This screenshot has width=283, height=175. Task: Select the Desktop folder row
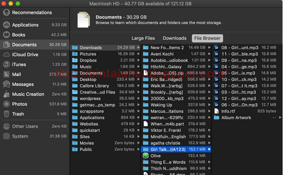point(106,79)
